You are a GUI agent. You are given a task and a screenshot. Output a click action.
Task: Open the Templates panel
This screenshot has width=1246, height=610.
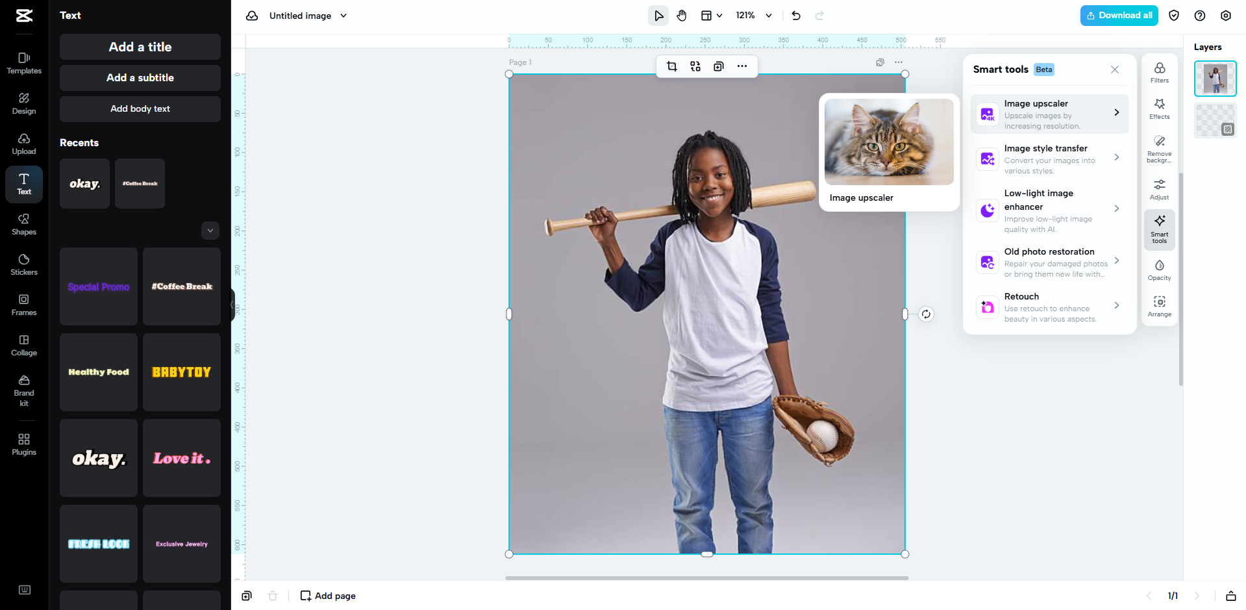click(x=23, y=63)
